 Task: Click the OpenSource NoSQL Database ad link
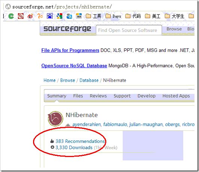[x=74, y=66]
